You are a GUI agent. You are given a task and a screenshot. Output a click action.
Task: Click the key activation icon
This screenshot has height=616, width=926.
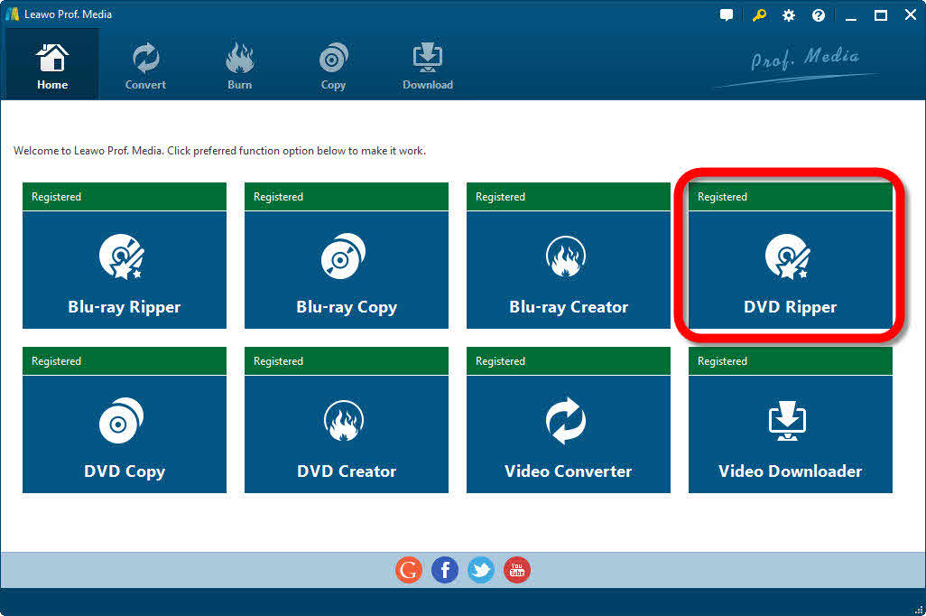point(759,15)
